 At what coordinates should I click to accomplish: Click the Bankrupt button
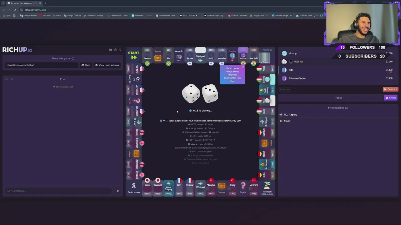coord(390,89)
